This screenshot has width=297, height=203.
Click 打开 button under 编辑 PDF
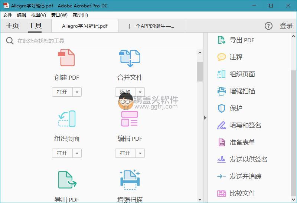tap(125, 153)
